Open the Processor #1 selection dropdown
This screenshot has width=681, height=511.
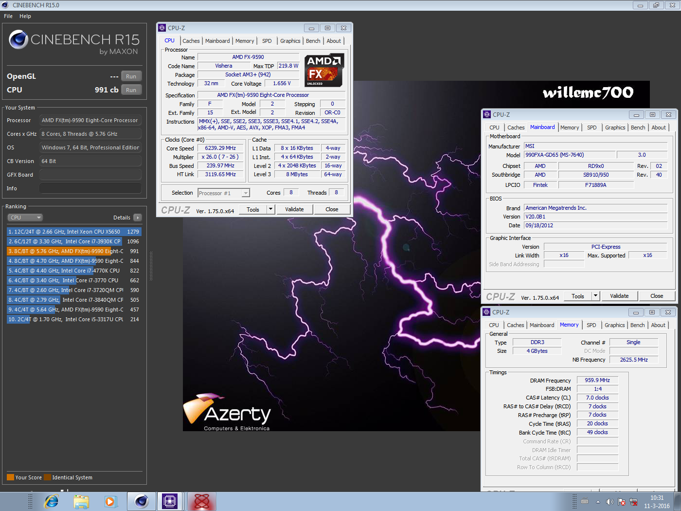tap(224, 193)
